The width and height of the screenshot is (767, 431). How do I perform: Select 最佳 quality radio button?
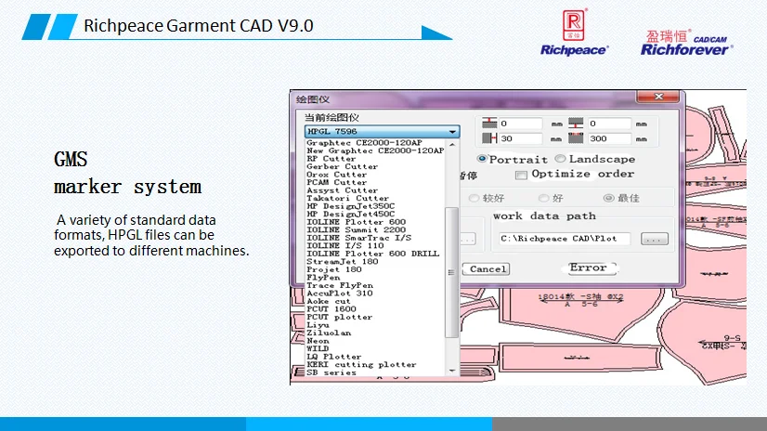pyautogui.click(x=608, y=198)
